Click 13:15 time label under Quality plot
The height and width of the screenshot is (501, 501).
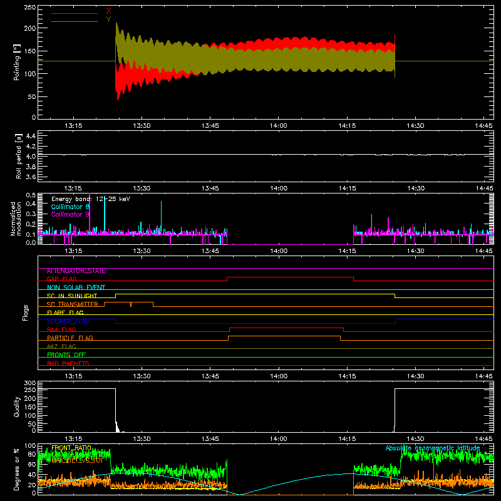coord(73,439)
